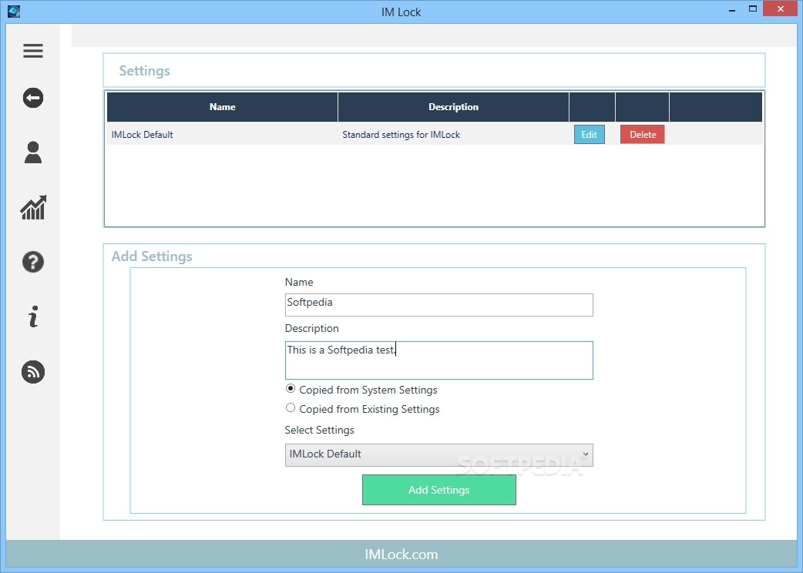Click the Add Settings section heading

(x=152, y=256)
